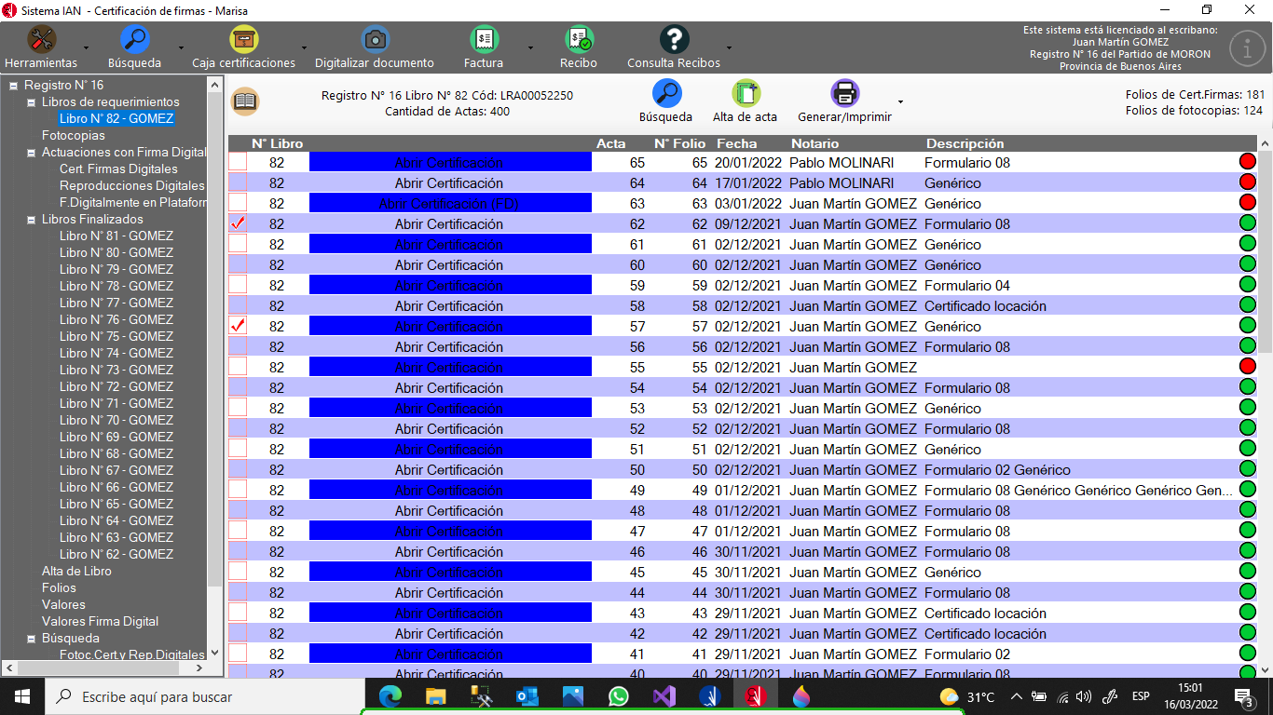Toggle the checked box on Acta 57 row
1273x715 pixels.
[x=238, y=327]
